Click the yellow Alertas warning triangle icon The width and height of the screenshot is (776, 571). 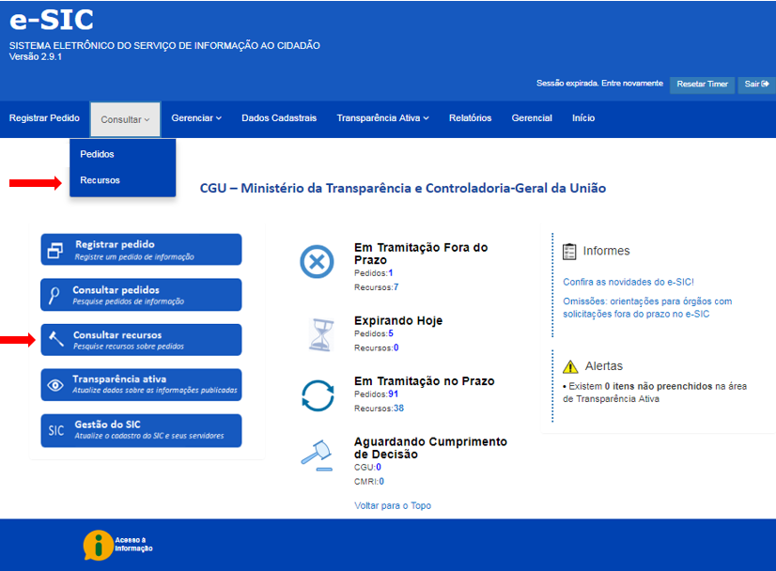point(569,366)
